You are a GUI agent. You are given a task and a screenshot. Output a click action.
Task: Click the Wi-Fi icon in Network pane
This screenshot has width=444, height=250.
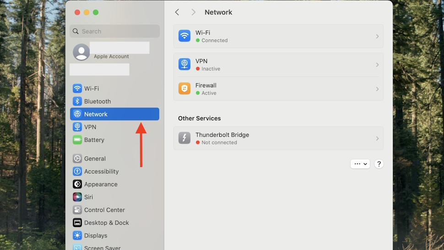tap(184, 36)
